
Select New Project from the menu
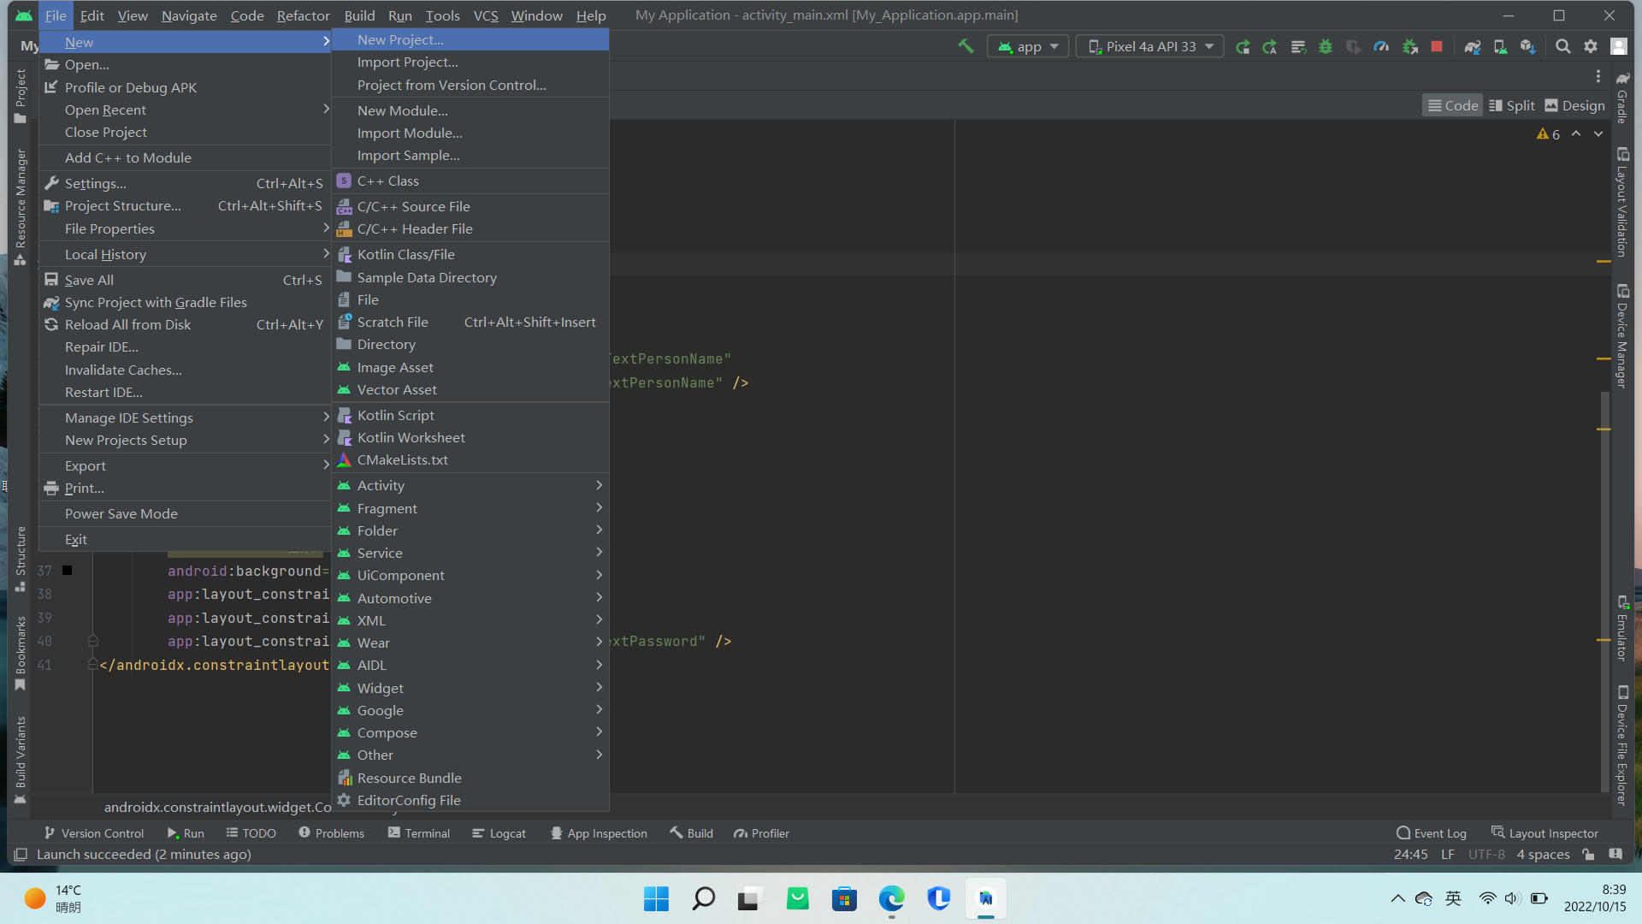tap(400, 39)
